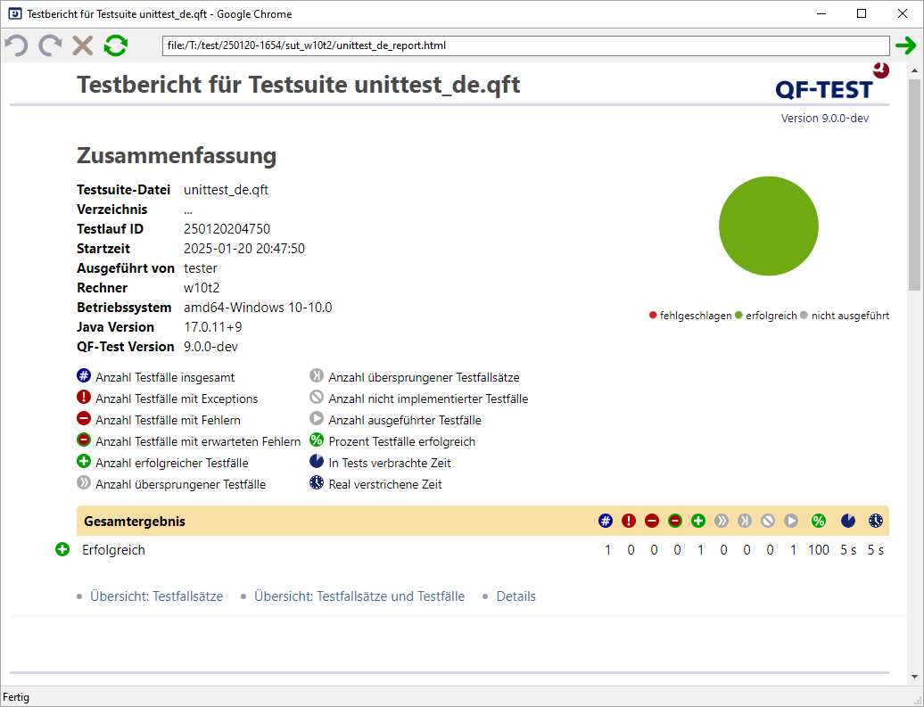Screen dimensions: 924x707
Task: Click Version 9.0.0-dev text under logo
Action: coord(825,119)
